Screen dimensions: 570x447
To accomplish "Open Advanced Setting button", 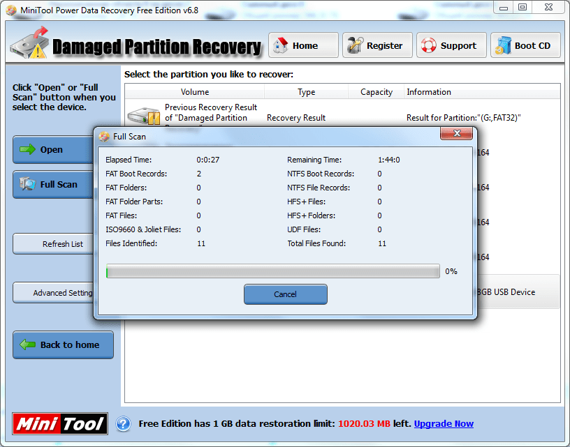I will [x=53, y=292].
